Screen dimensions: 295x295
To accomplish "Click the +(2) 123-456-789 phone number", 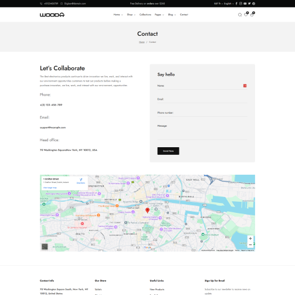I will 51,105.
